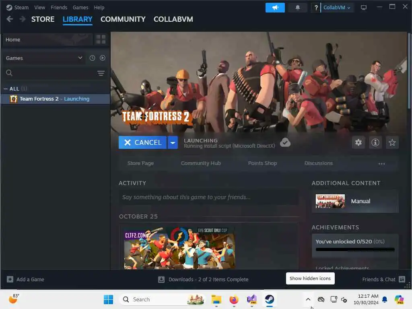This screenshot has width=412, height=309.
Task: Launch Firefox from the taskbar
Action: click(x=234, y=299)
